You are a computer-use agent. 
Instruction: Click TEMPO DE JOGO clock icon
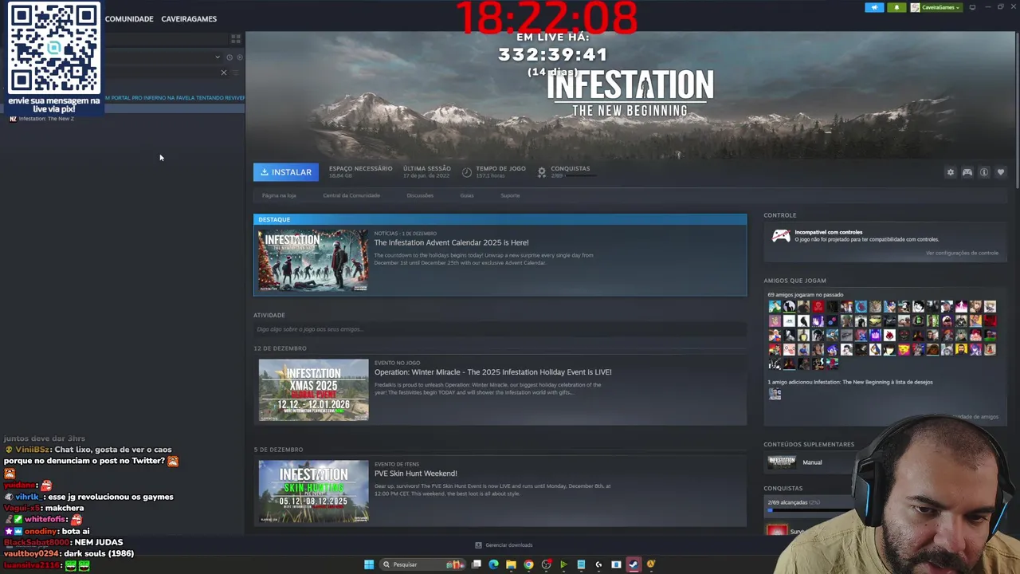[467, 172]
